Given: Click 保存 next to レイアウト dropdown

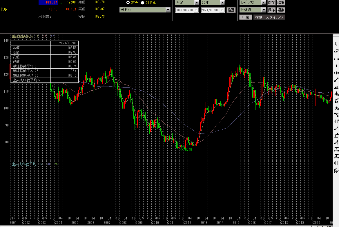Looking at the screenshot, I should [271, 3].
